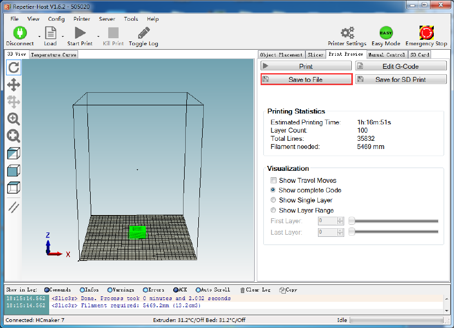
Task: Click the green Disconnect plug icon
Action: (x=20, y=33)
